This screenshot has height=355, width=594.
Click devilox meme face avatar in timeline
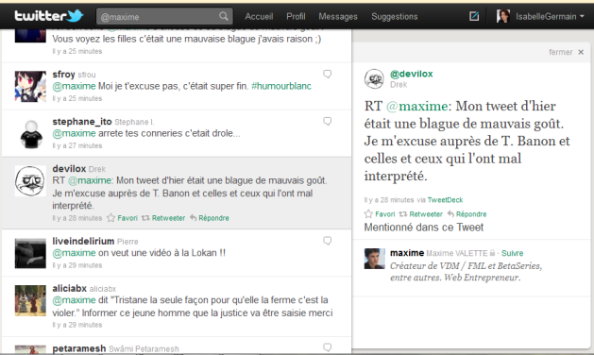coord(30,181)
